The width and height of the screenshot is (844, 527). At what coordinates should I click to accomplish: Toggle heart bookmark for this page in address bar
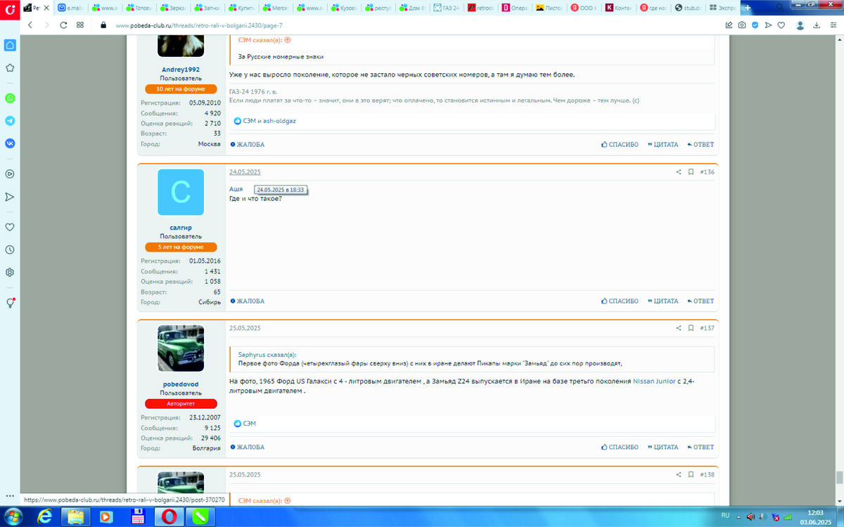pos(781,25)
